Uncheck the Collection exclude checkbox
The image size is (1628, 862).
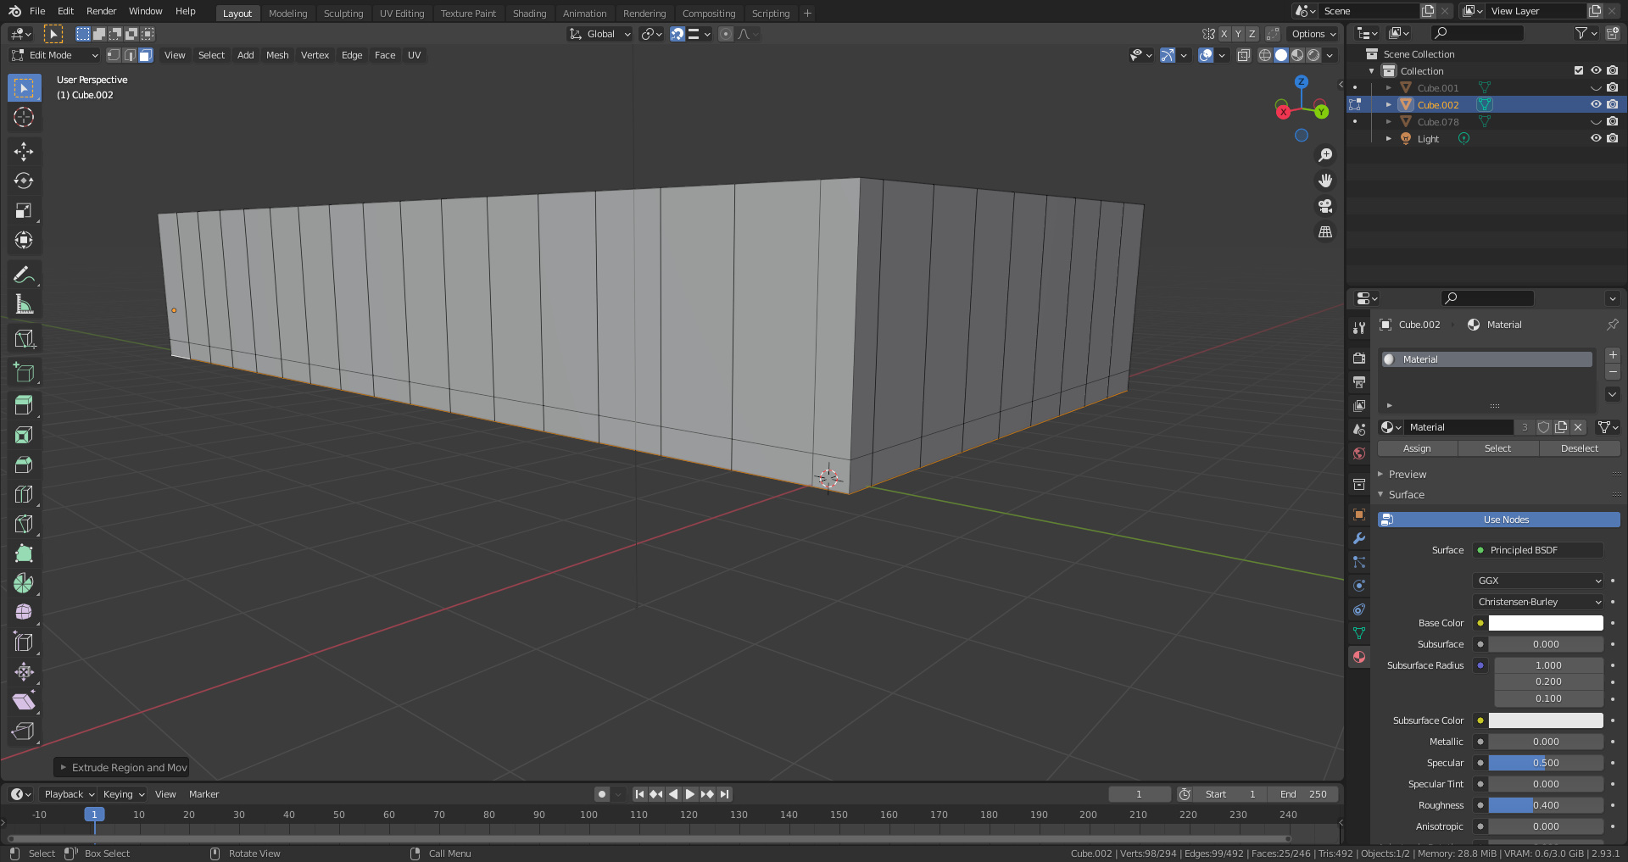(1578, 71)
